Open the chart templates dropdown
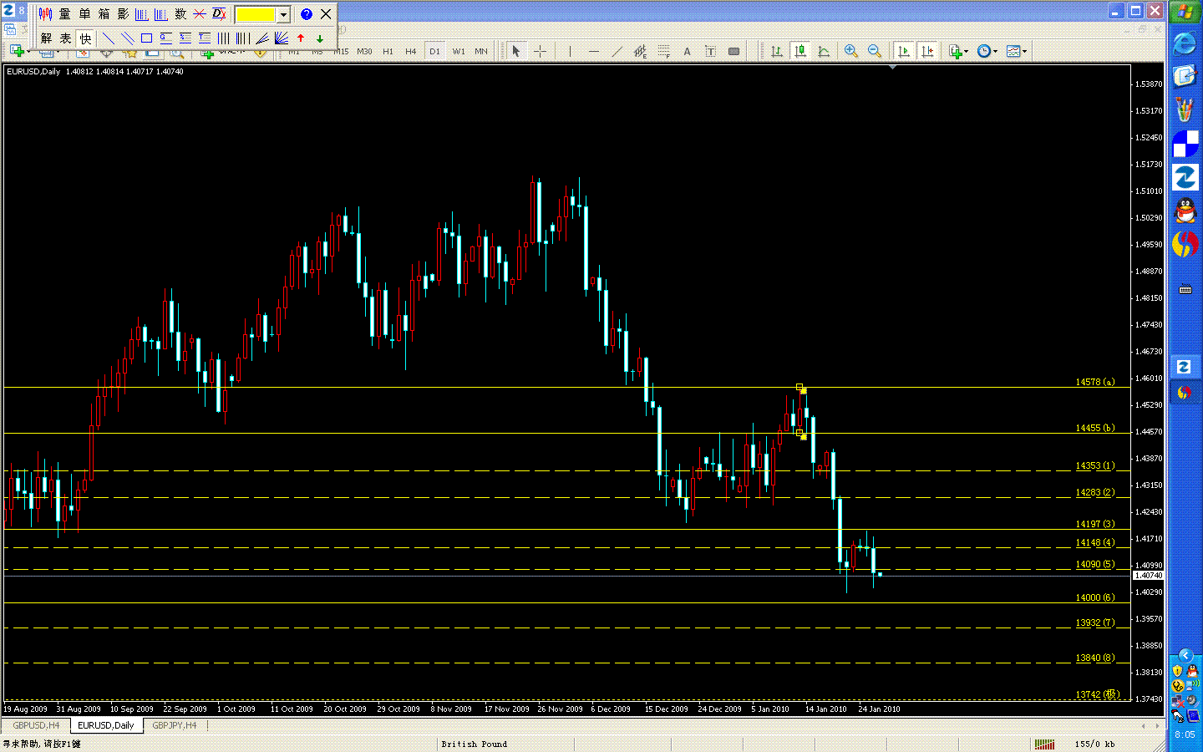The height and width of the screenshot is (752, 1203). point(1017,52)
